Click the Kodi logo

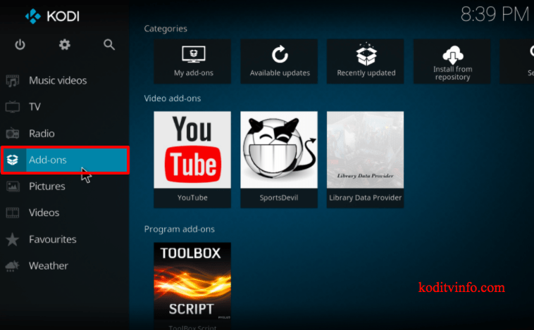point(52,16)
